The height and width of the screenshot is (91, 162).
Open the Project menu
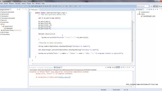[29, 4]
